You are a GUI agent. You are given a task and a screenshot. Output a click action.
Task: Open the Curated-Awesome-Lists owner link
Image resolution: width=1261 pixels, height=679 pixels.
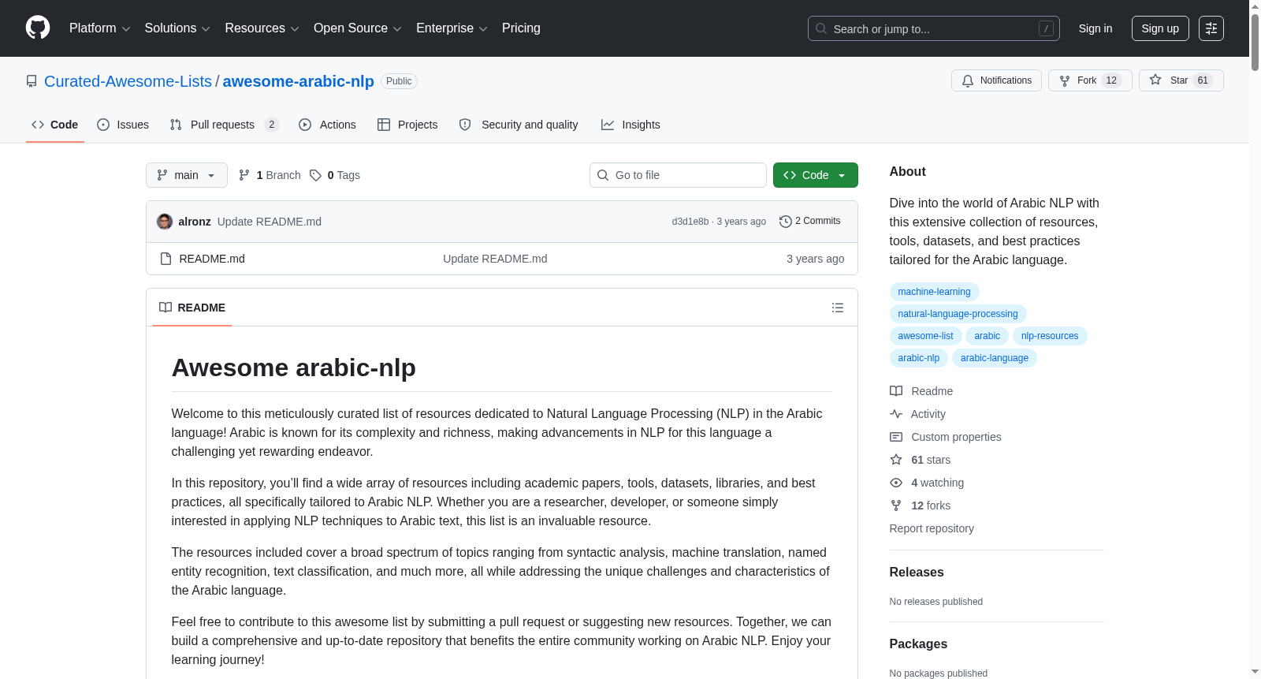(x=128, y=81)
